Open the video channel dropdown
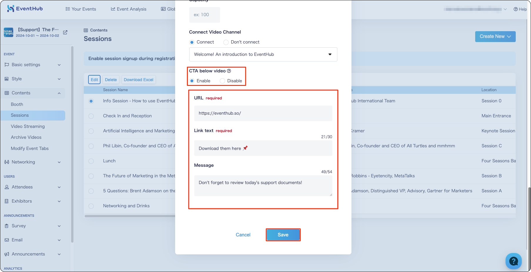The height and width of the screenshot is (272, 531). [263, 54]
